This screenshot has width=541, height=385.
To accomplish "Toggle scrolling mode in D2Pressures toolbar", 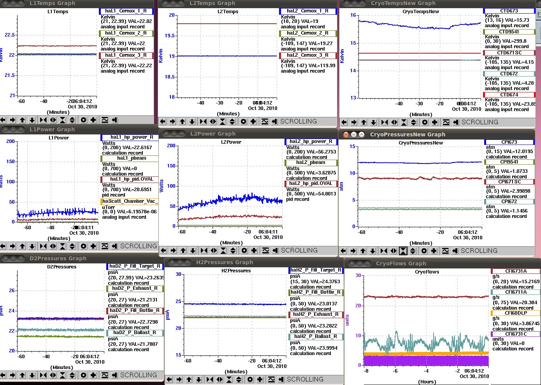I will coord(114,375).
